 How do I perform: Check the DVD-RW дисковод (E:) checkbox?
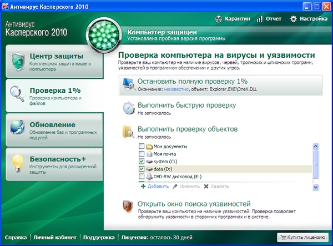(142, 177)
